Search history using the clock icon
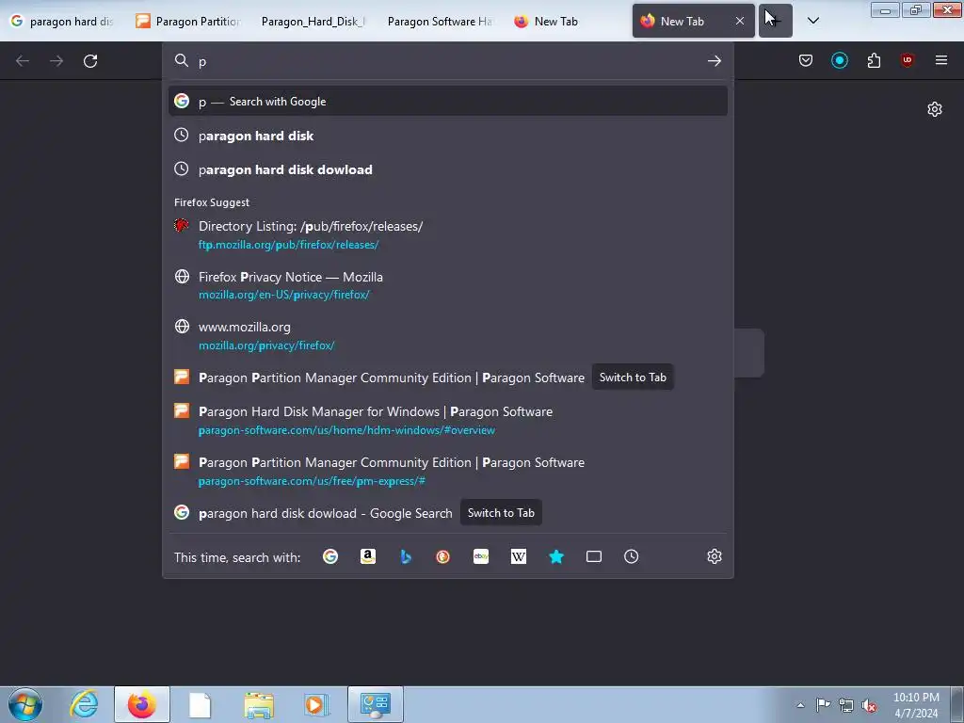Viewport: 964px width, 723px height. point(631,557)
